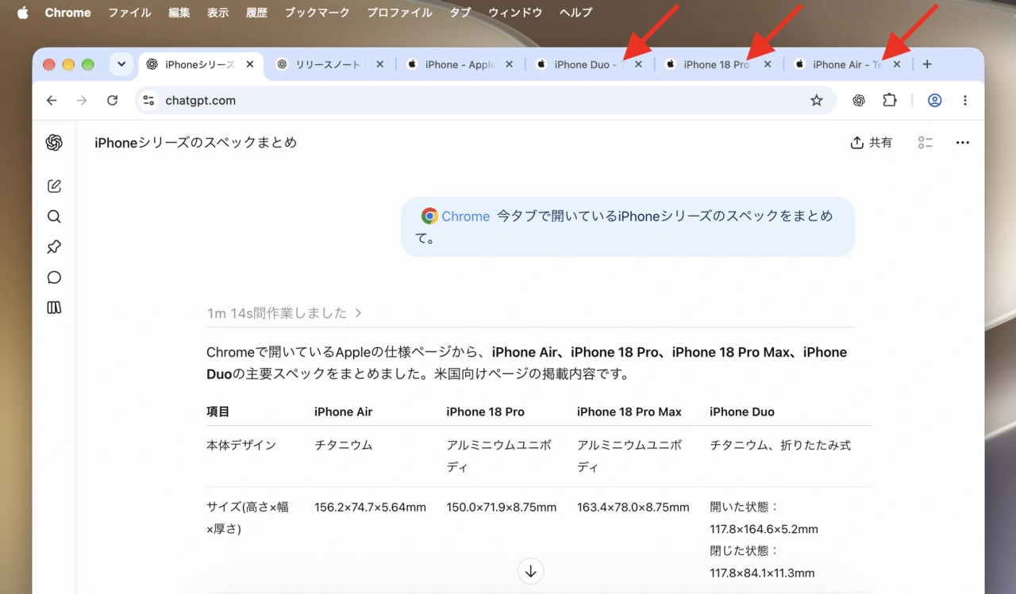Click the iPhone 18 Pro column header
Viewport: 1016px width, 594px height.
pyautogui.click(x=485, y=412)
